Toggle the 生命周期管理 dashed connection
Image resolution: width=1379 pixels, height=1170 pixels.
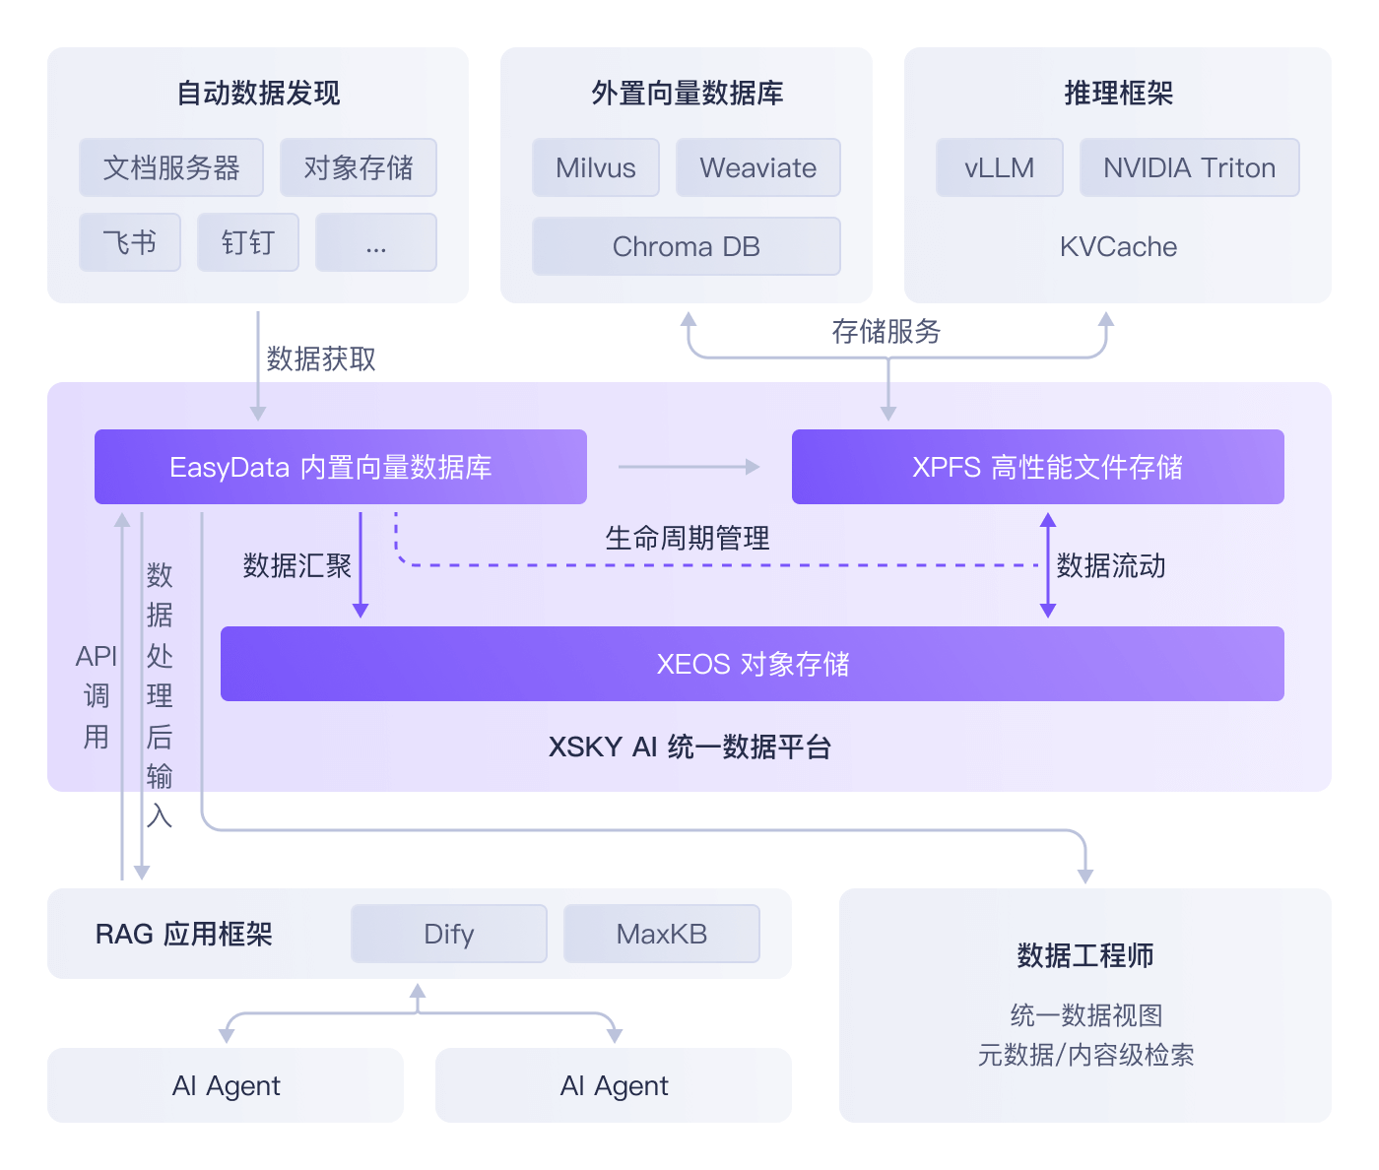click(x=689, y=539)
